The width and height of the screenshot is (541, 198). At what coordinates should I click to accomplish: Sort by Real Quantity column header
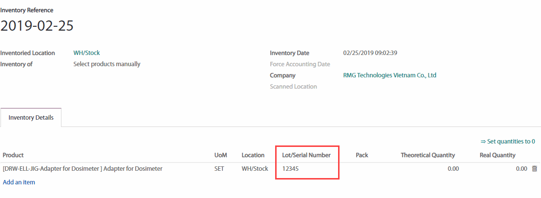(x=497, y=155)
